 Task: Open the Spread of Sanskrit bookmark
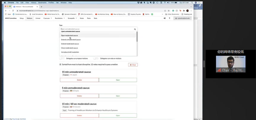(x=69, y=14)
